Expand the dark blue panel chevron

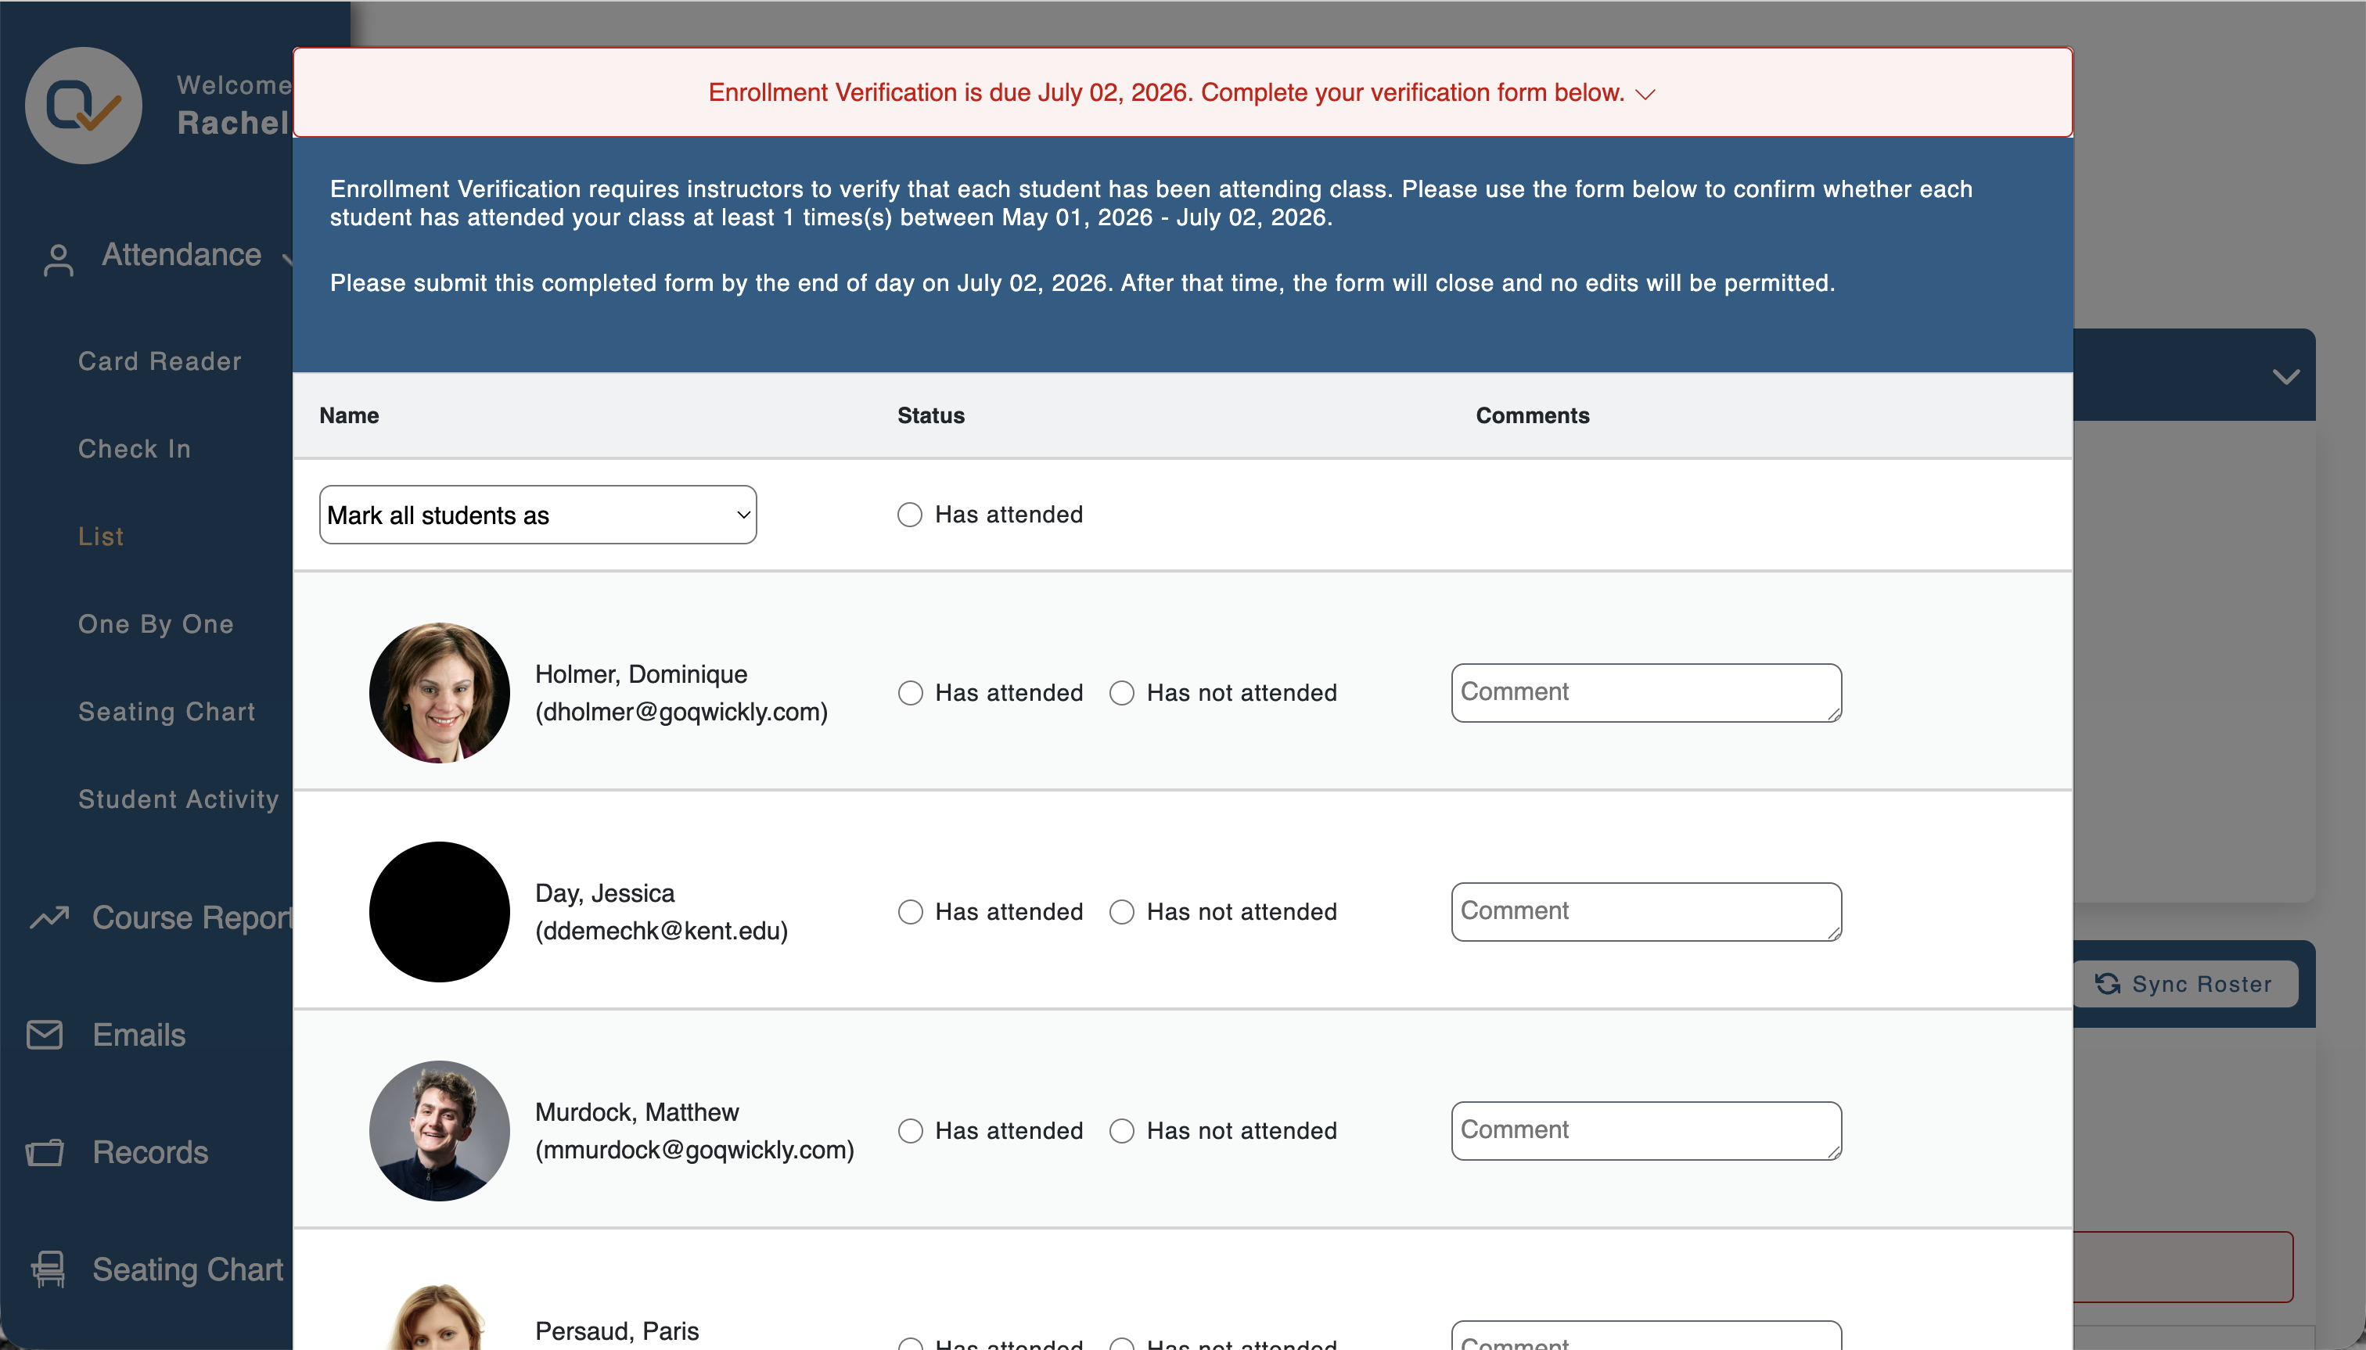(x=2285, y=376)
